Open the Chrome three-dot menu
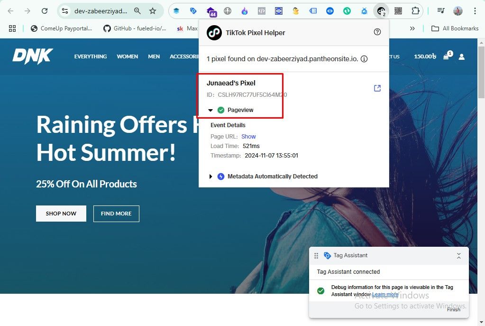Viewport: 485px width, 326px height. [475, 11]
